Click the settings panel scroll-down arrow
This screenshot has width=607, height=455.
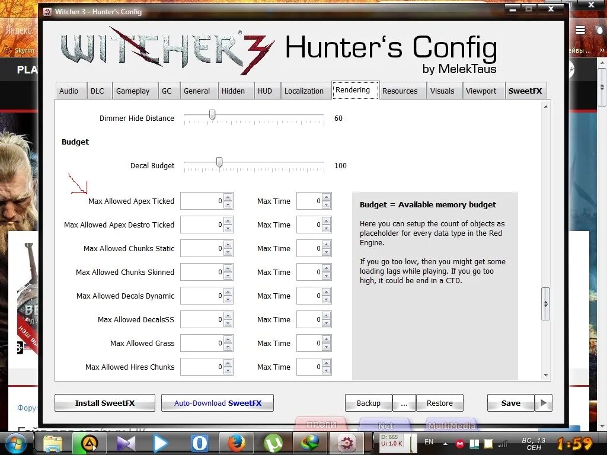point(546,375)
